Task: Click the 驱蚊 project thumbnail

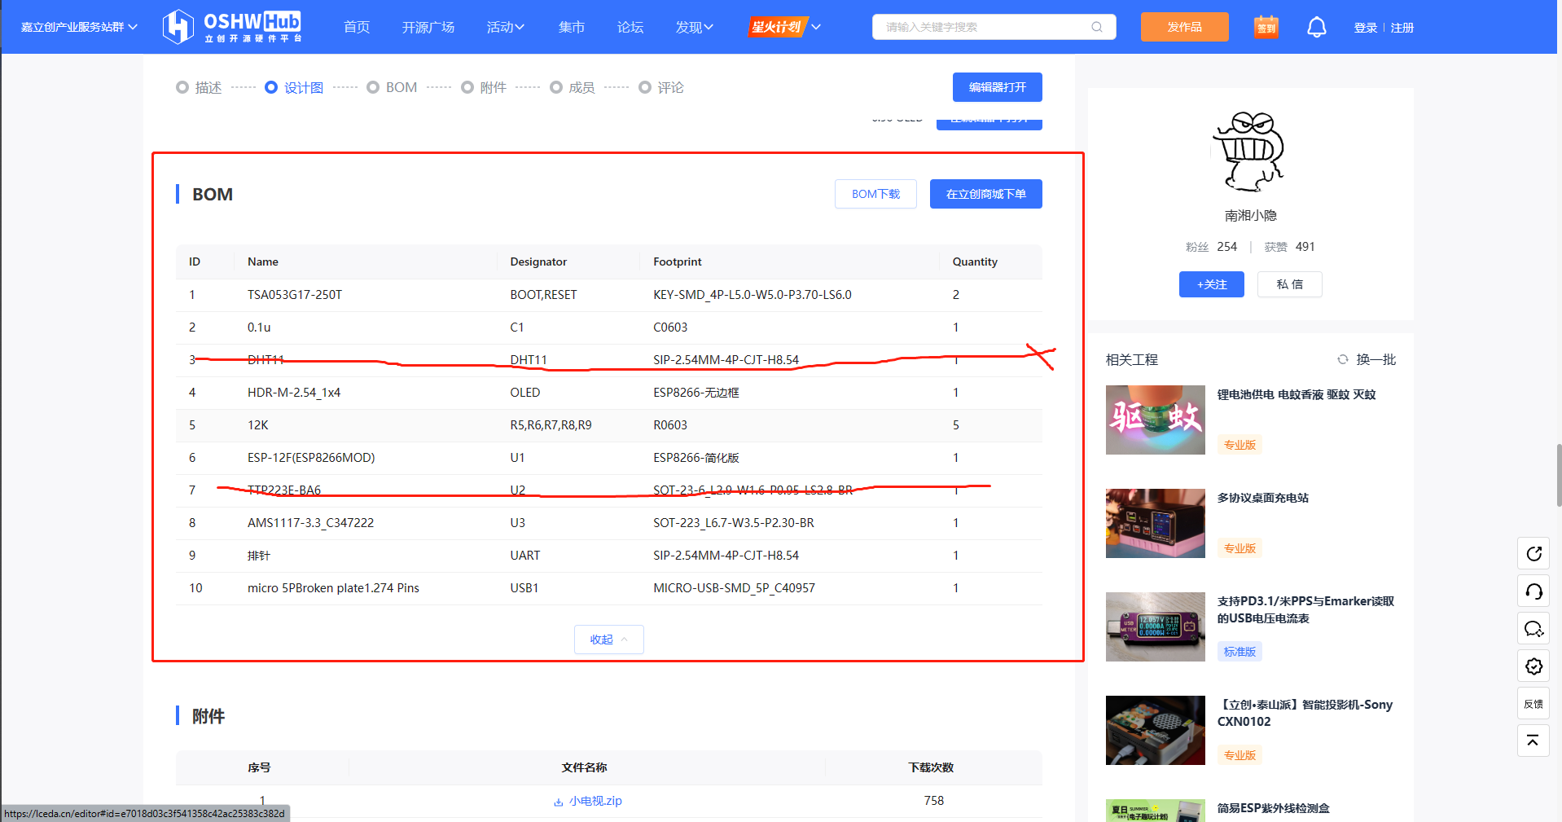Action: coord(1155,420)
